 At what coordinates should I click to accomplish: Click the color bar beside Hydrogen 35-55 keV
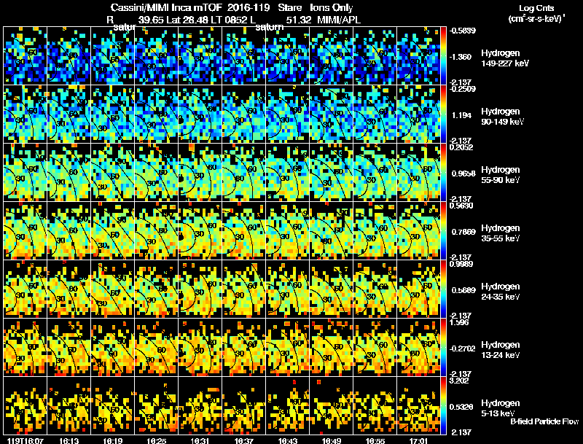pos(443,231)
